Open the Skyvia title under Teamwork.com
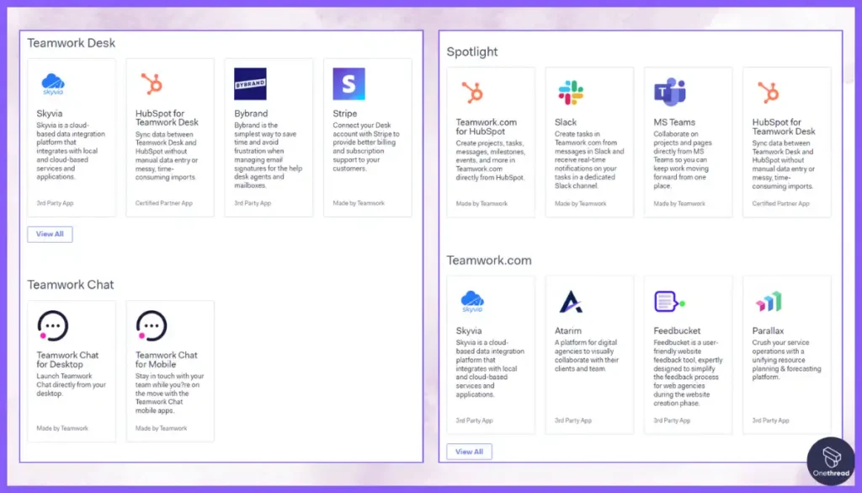The height and width of the screenshot is (493, 862). [468, 330]
